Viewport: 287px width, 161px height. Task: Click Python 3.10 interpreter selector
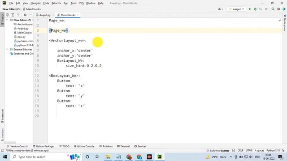pyautogui.click(x=273, y=151)
